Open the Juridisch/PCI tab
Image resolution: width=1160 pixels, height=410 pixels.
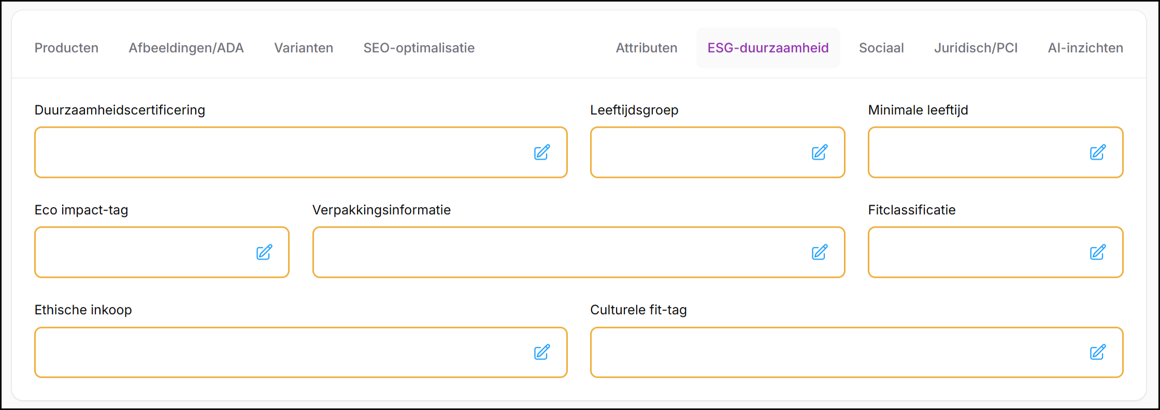(976, 48)
